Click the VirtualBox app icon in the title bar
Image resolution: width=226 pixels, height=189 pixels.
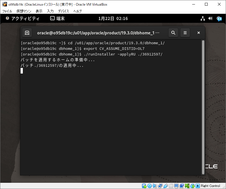coord(5,4)
